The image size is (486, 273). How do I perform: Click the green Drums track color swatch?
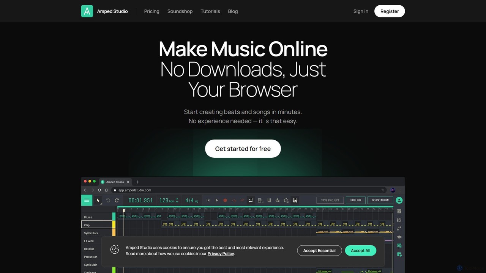[x=114, y=217]
